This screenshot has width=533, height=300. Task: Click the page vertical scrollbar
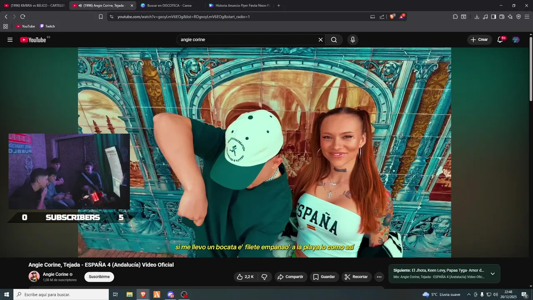click(531, 69)
